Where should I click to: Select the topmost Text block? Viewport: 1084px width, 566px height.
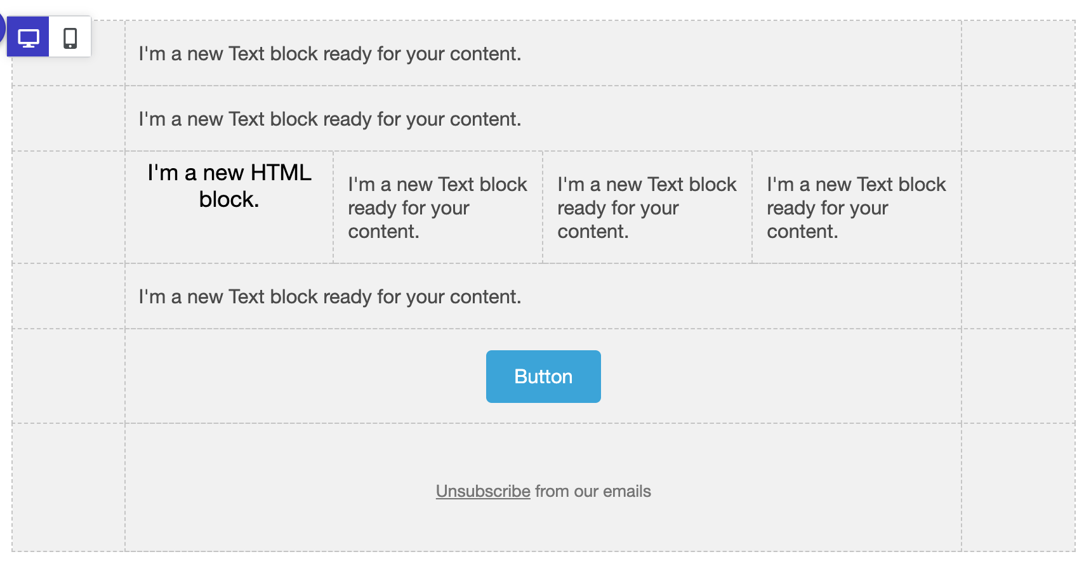click(543, 53)
